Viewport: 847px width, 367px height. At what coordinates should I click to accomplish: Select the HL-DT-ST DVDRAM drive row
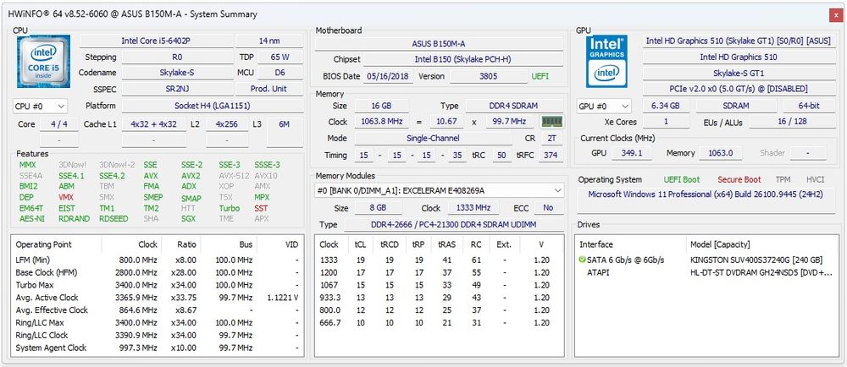pos(706,272)
